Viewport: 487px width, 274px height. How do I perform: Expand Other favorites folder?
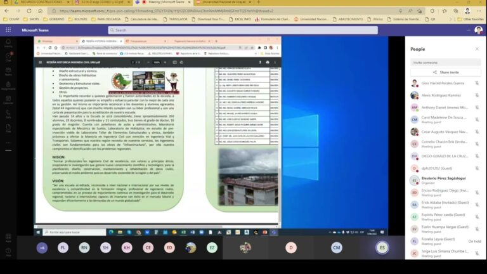pos(471,19)
